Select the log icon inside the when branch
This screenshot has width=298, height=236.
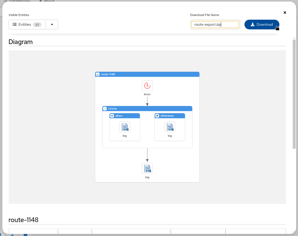point(125,127)
